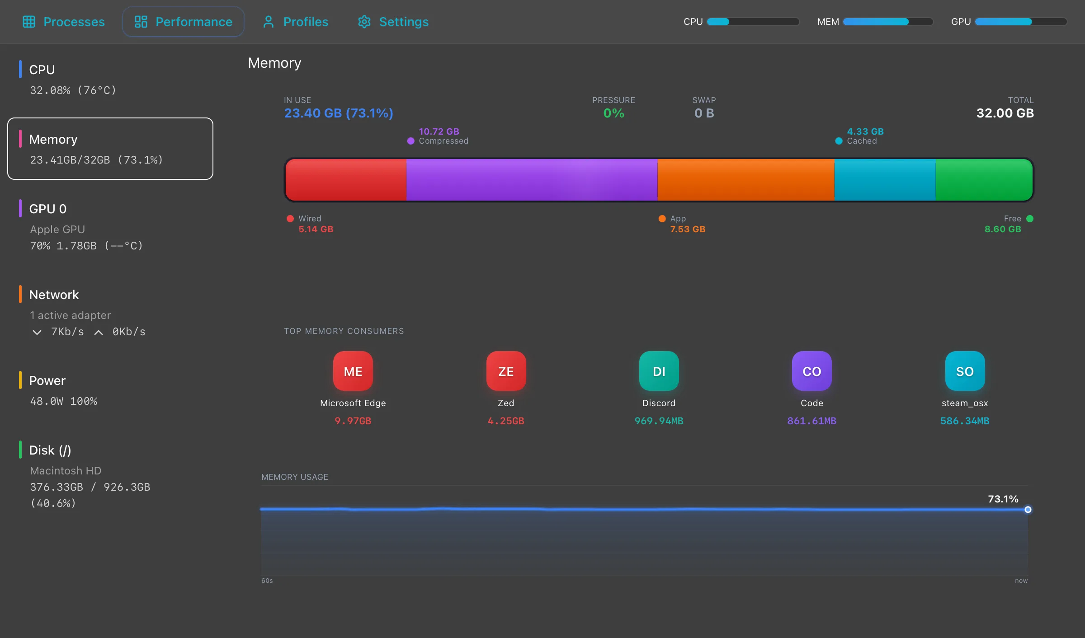
Task: Click the network upload chevron arrow
Action: click(99, 332)
